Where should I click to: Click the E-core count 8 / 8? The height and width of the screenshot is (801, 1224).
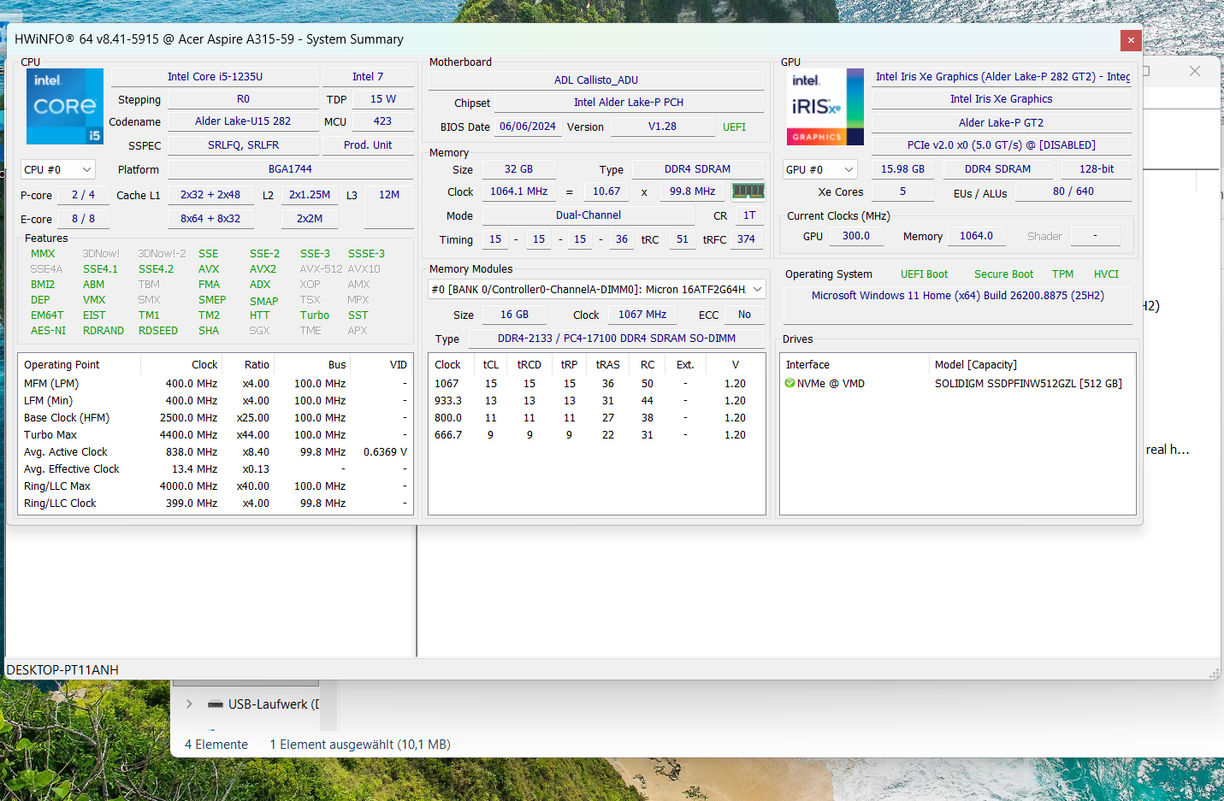(x=83, y=219)
